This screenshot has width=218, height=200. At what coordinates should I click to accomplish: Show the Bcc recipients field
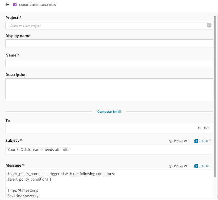click(x=207, y=128)
